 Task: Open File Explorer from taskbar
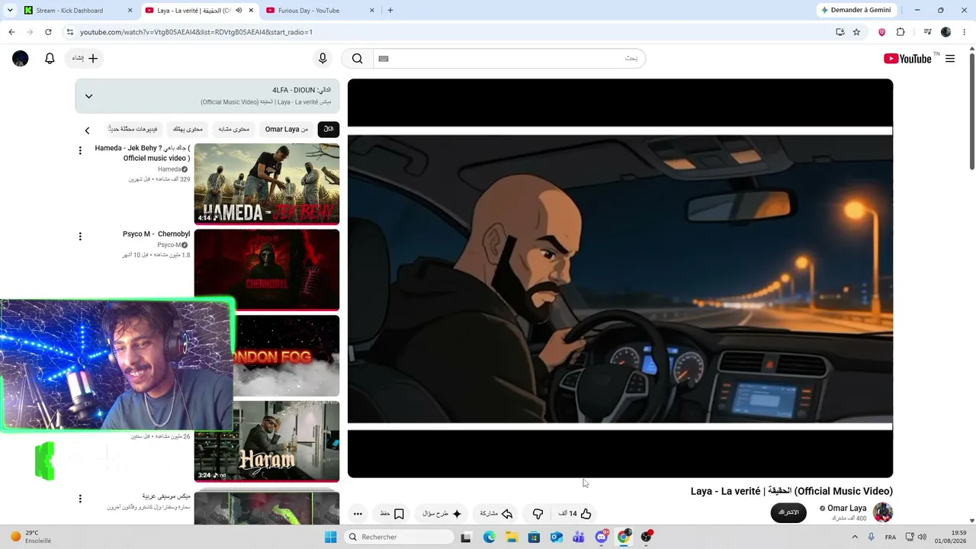click(512, 537)
